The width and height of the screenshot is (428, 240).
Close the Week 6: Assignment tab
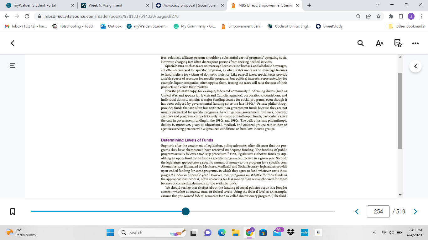coord(148,5)
